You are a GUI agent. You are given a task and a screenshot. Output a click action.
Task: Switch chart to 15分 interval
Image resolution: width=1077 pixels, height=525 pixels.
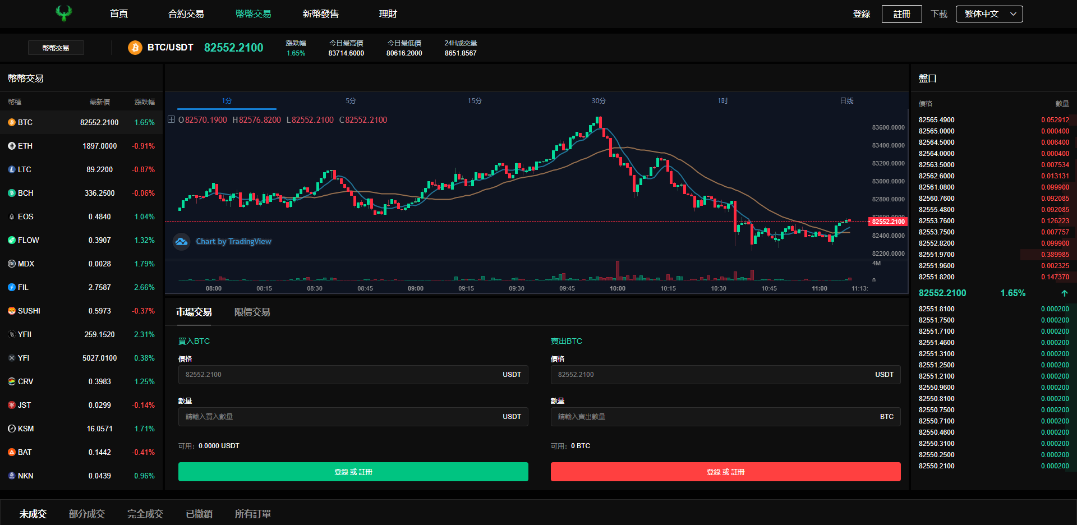click(x=475, y=101)
